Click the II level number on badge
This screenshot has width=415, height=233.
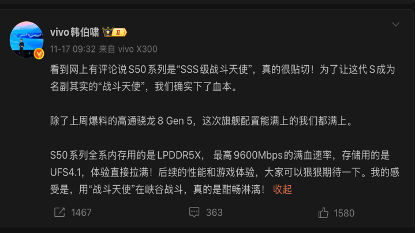click(118, 32)
